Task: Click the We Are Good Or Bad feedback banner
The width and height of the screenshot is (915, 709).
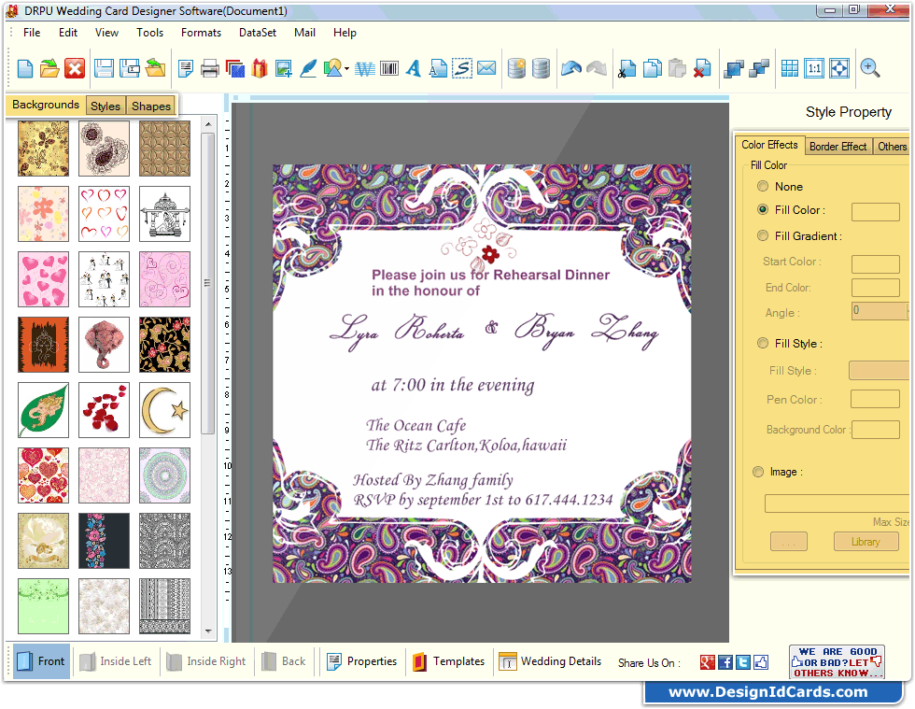Action: click(x=837, y=661)
